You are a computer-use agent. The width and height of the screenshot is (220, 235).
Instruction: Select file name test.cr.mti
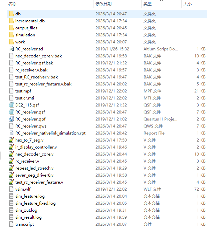point(25,98)
